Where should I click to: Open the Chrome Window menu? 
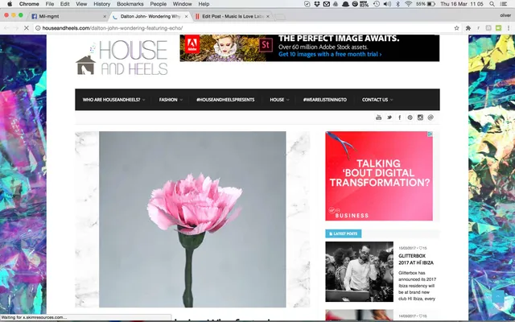click(x=183, y=4)
